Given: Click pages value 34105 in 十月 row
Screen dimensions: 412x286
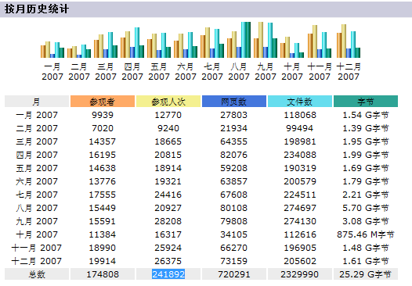Looking at the screenshot, I should [x=234, y=234].
